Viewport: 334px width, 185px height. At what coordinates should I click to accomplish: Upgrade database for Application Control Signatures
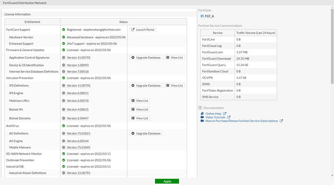[146, 58]
